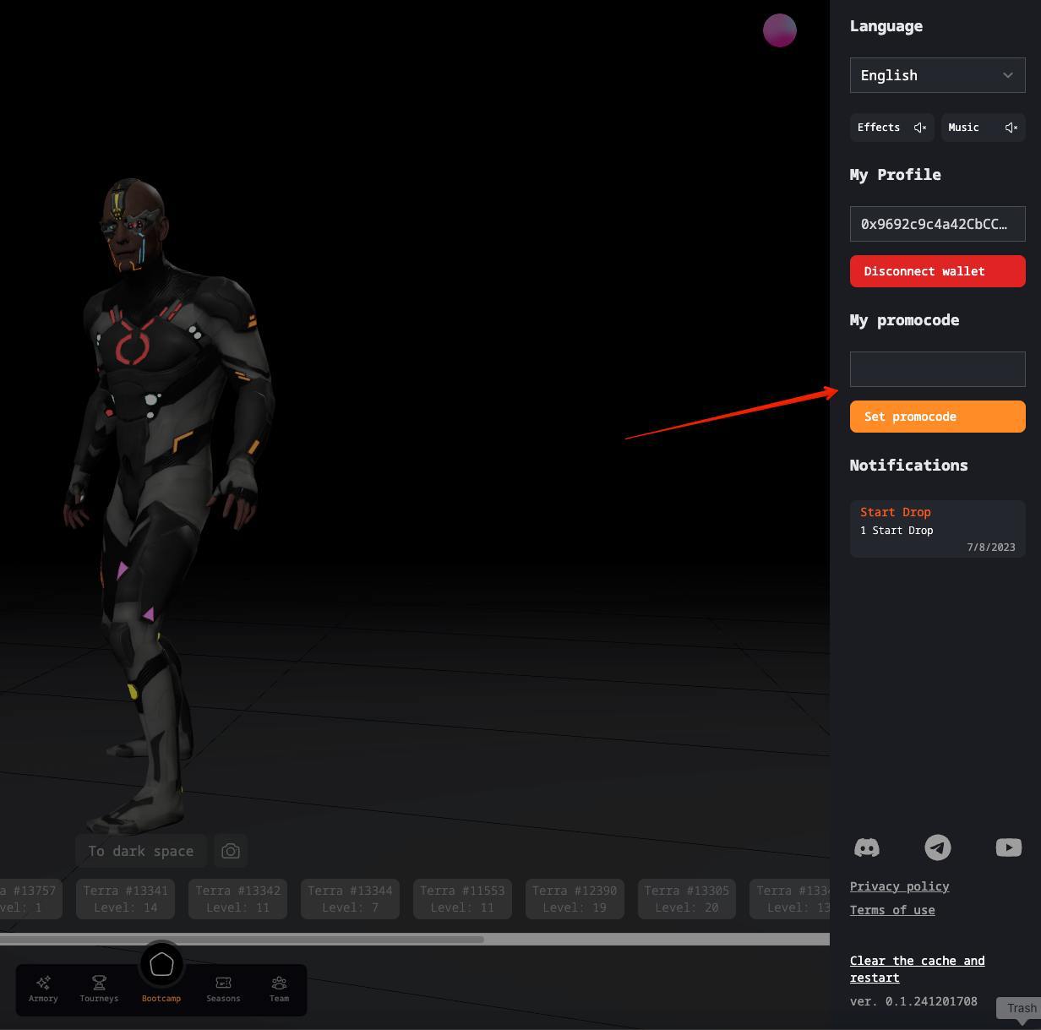1041x1030 pixels.
Task: Click the horizontal character list scrollbar
Action: pos(242,939)
